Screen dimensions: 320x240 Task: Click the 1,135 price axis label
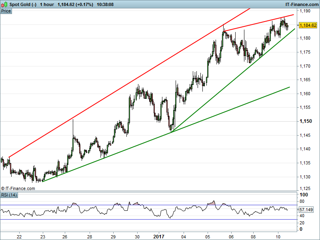pyautogui.click(x=305, y=163)
